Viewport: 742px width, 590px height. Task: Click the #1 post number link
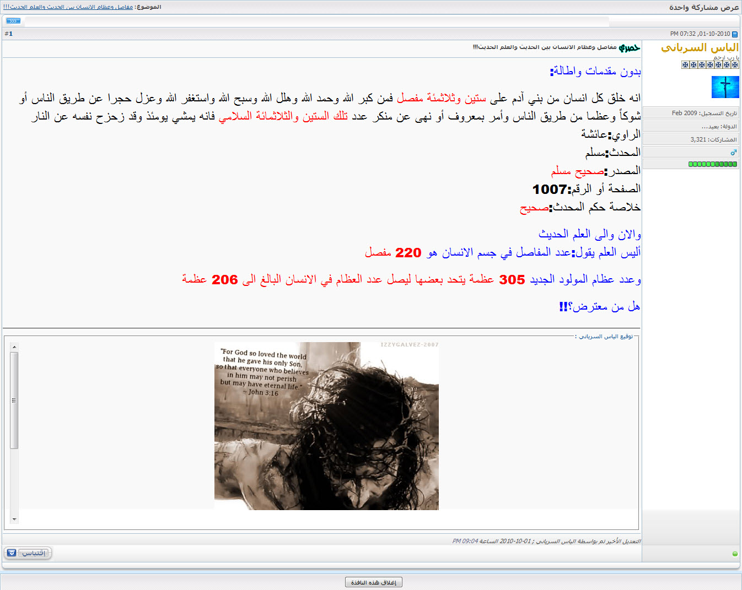click(x=9, y=34)
